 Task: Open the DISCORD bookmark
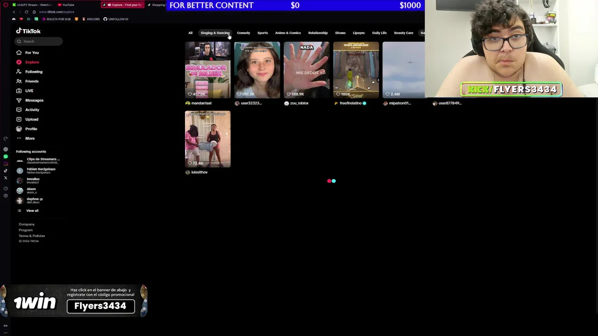(x=91, y=19)
